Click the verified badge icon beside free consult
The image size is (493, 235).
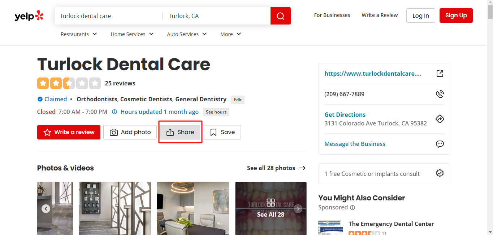(x=440, y=173)
